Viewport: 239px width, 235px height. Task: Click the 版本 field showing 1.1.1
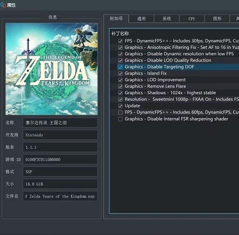point(60,147)
